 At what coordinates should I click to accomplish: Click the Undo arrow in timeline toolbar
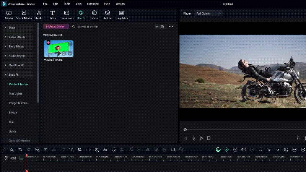point(20,149)
